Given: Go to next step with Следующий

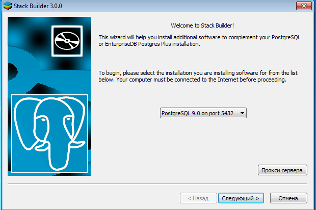Looking at the screenshot, I should pyautogui.click(x=241, y=198).
